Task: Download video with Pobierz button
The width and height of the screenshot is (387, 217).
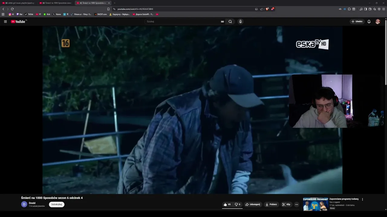Action: coord(271,204)
